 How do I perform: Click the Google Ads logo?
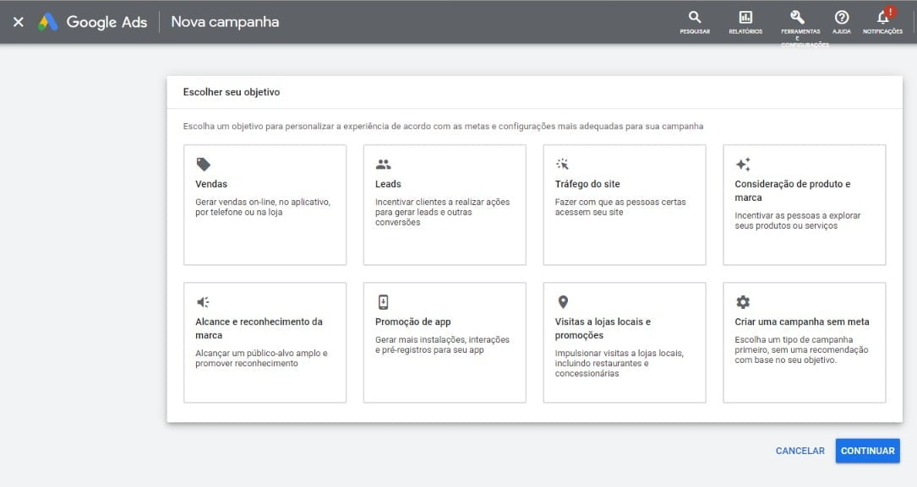[48, 23]
